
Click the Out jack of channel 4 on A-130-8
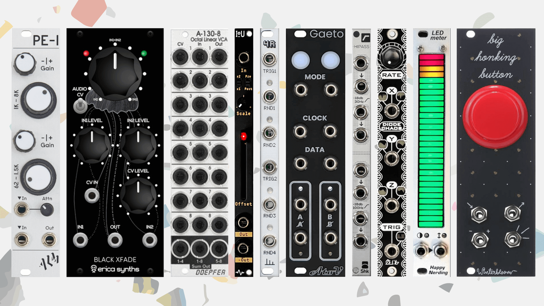pyautogui.click(x=219, y=129)
